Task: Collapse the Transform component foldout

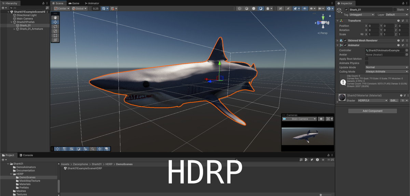Action: coord(338,21)
